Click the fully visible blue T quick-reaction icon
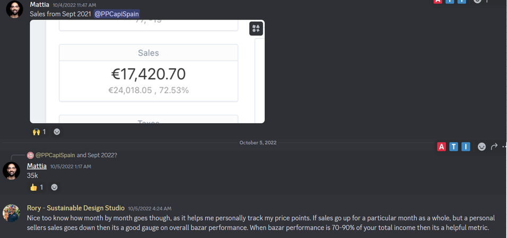The width and height of the screenshot is (507, 238). click(453, 147)
